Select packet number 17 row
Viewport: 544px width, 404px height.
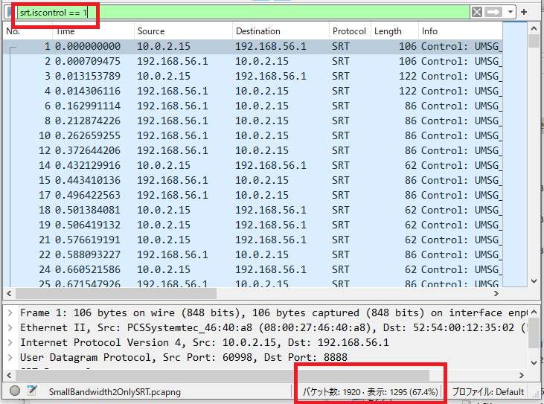point(252,196)
